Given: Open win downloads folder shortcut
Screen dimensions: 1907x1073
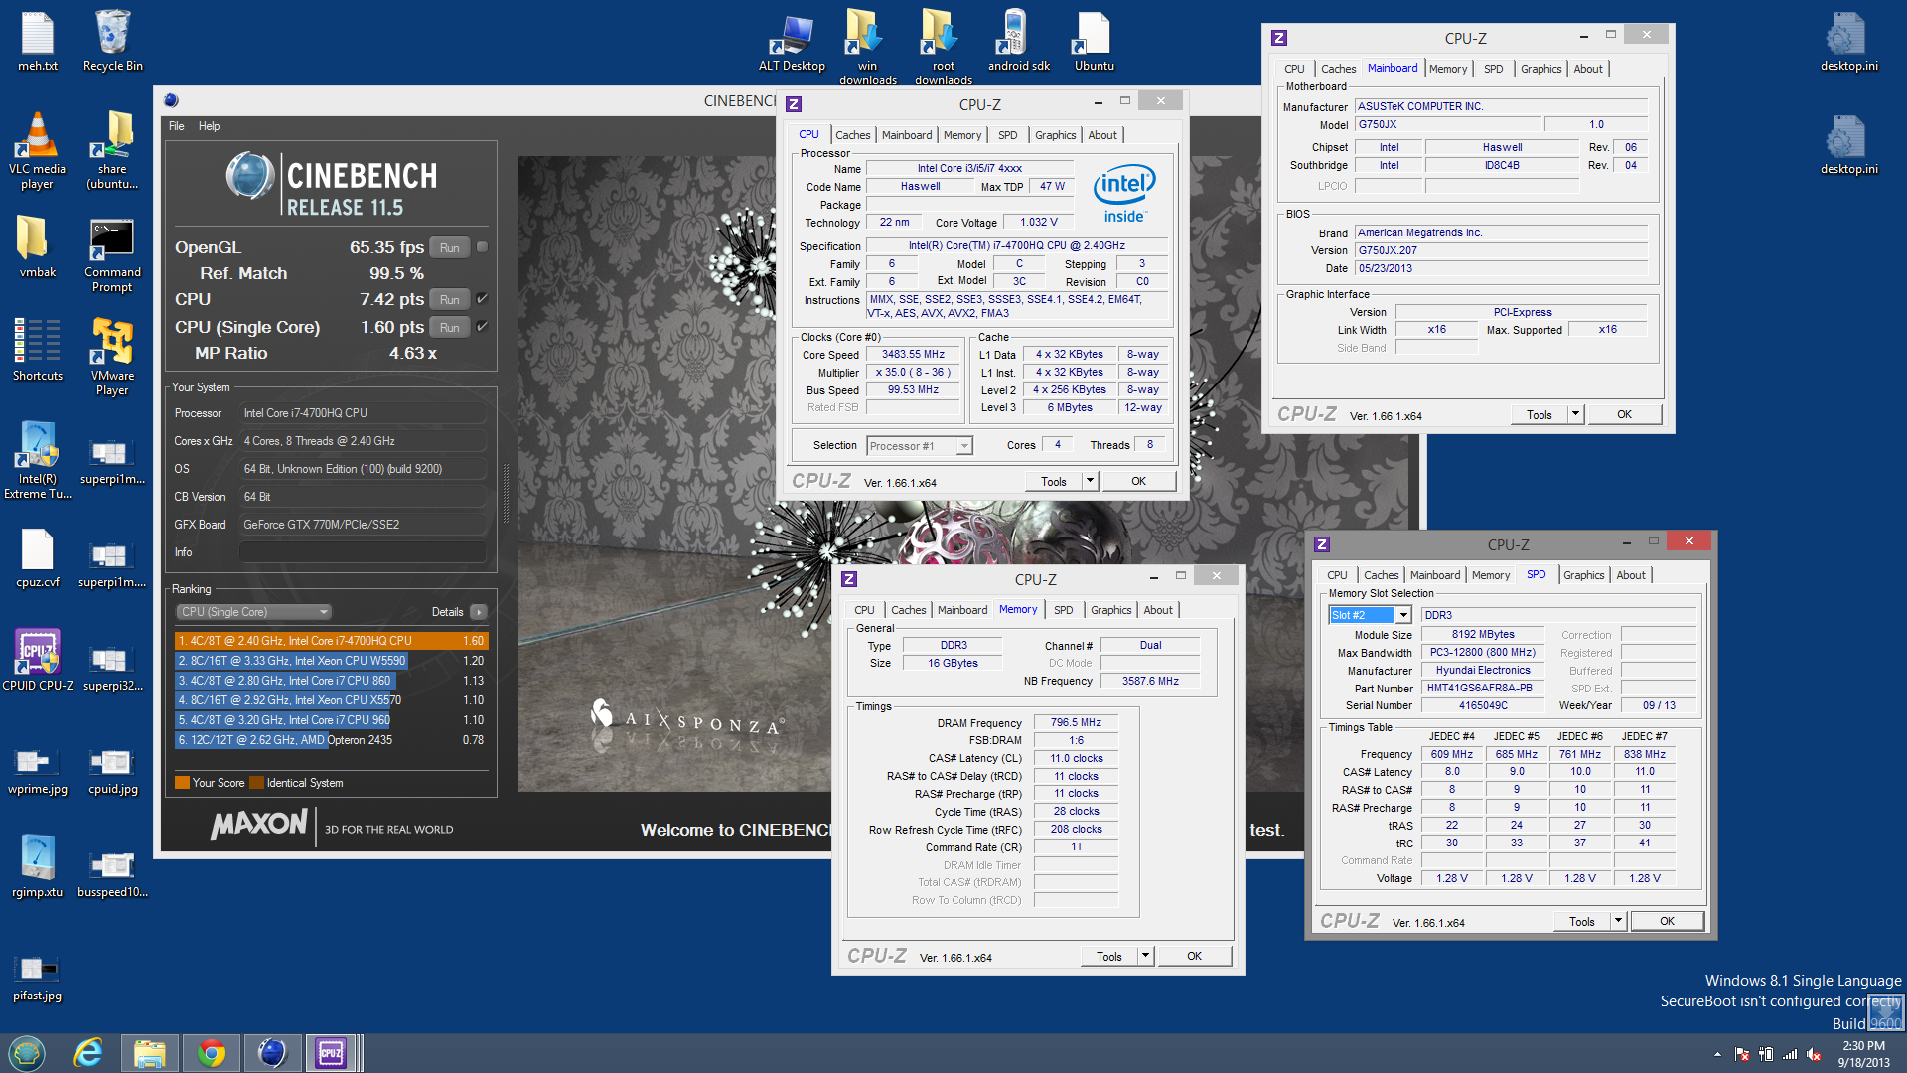Looking at the screenshot, I should tap(867, 47).
